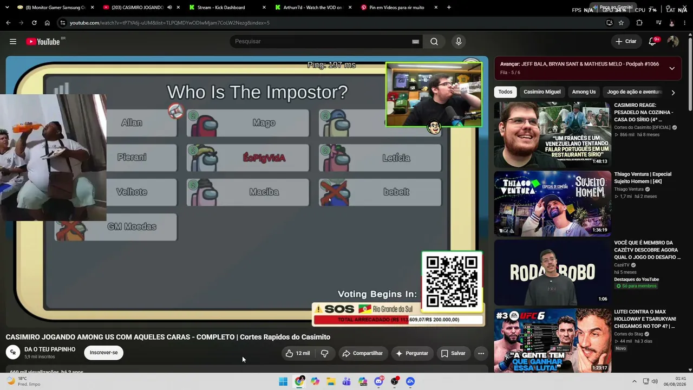Bookmark this page with the star

tap(621, 23)
